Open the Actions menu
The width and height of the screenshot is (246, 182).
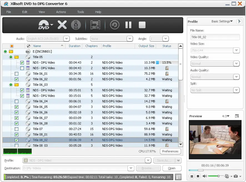tap(61, 12)
